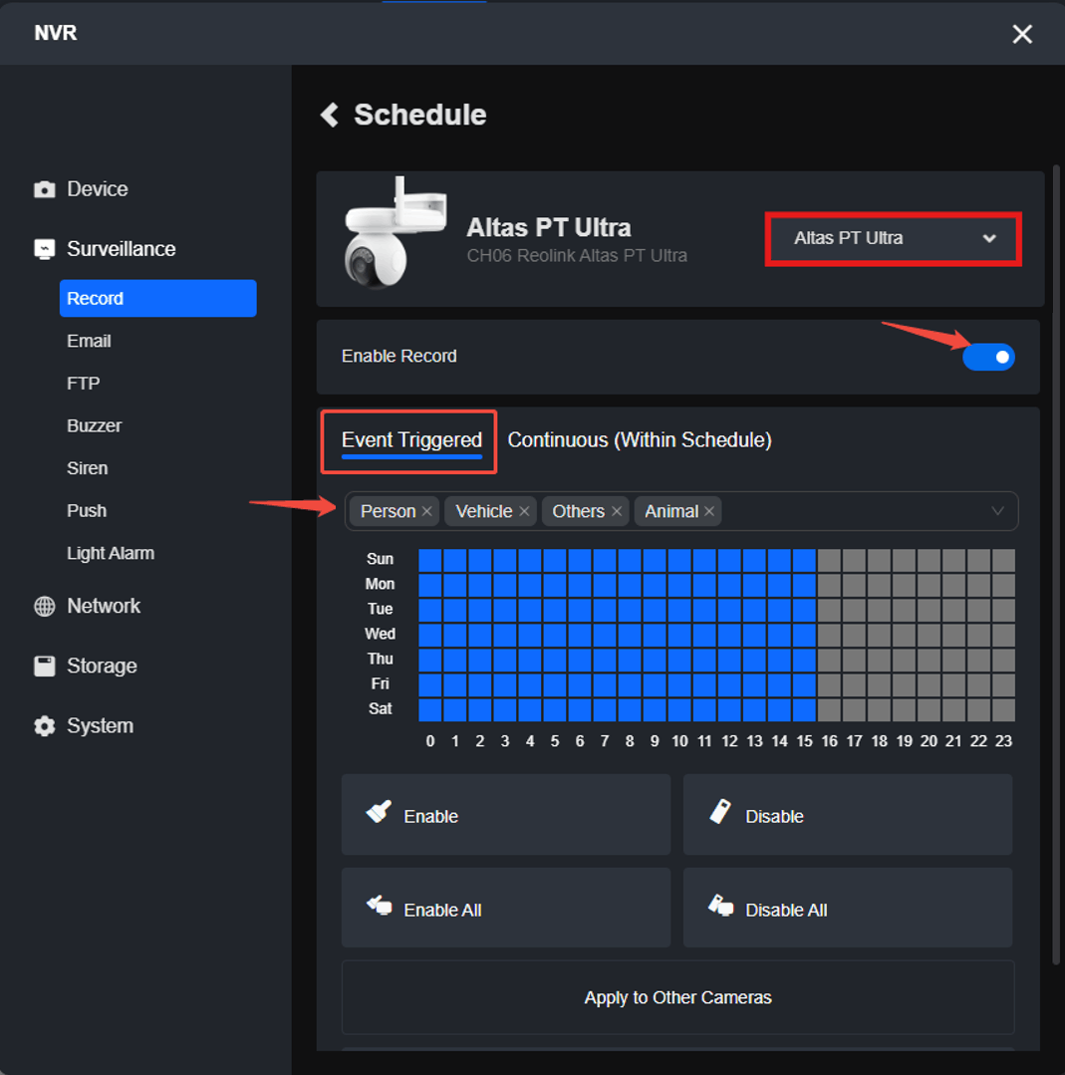
Task: Click the Animal tag label
Action: tap(671, 511)
